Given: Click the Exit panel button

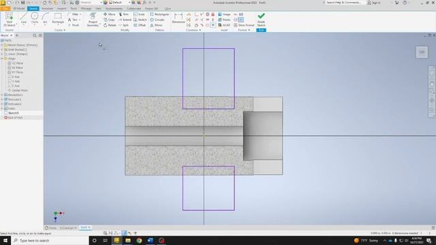Looking at the screenshot, I should click(261, 30).
